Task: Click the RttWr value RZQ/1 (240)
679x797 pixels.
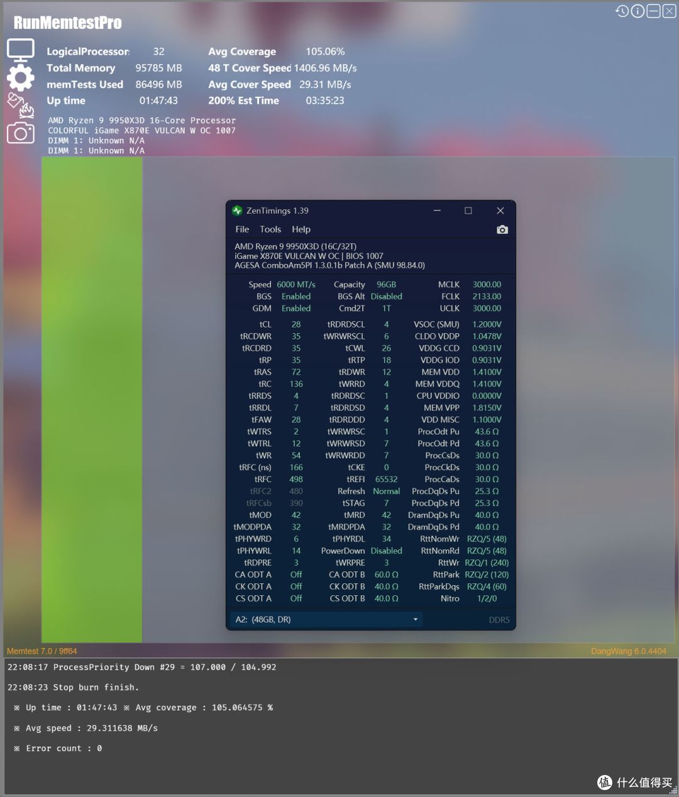Action: click(x=487, y=564)
